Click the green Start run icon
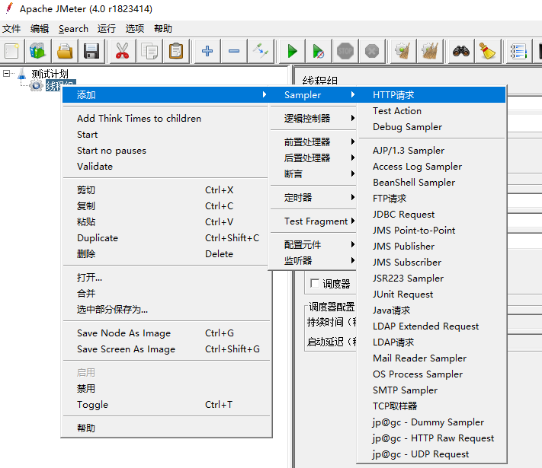 tap(292, 52)
